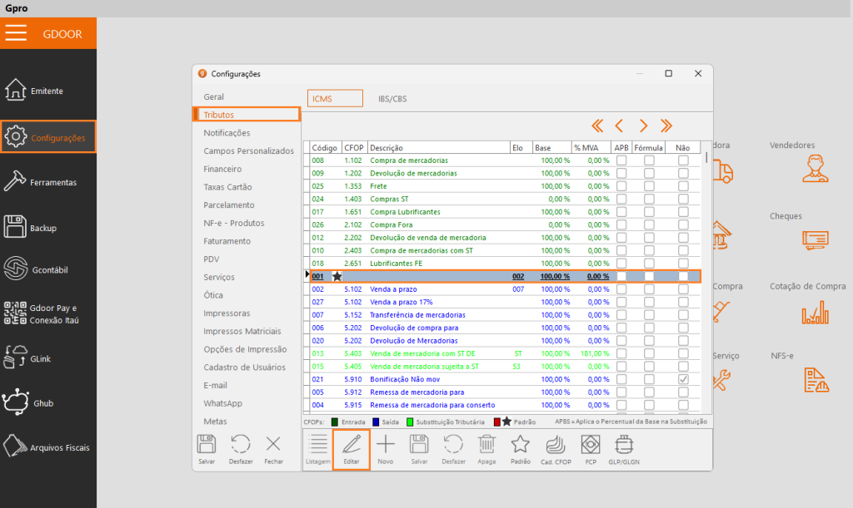Viewport: 853px width, 508px height.
Task: Set as default with Padrão star
Action: [520, 444]
